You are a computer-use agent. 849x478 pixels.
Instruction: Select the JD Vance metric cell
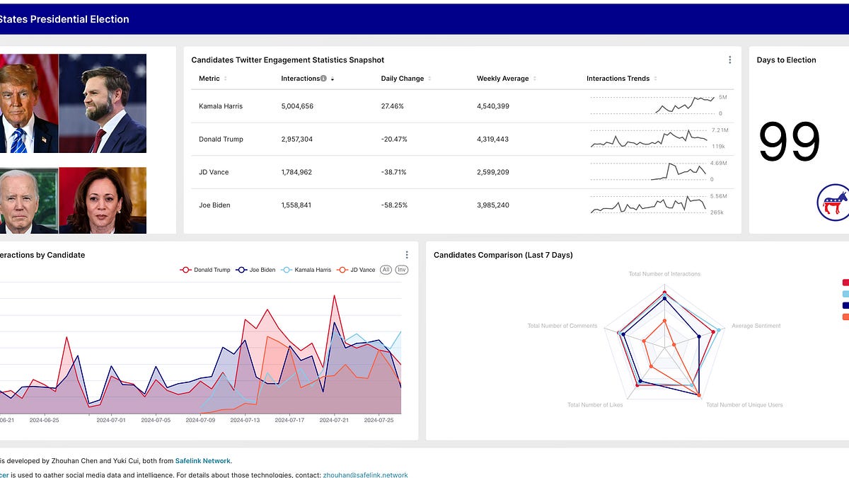(x=214, y=172)
